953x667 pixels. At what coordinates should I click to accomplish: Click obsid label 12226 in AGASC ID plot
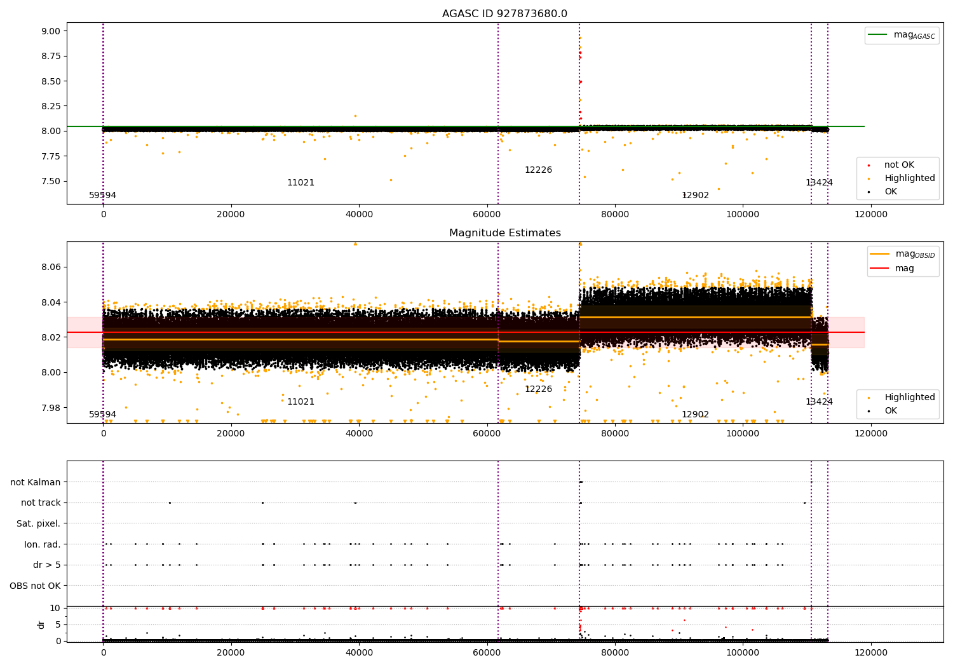click(x=538, y=170)
